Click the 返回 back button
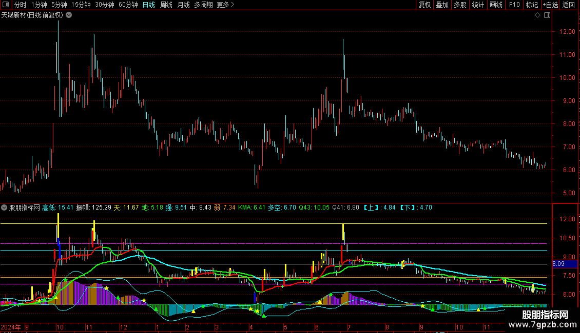The width and height of the screenshot is (580, 333). (569, 5)
